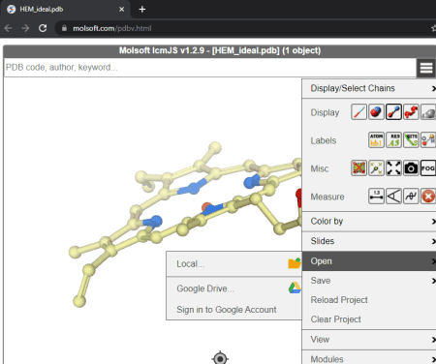Select the torsion measure tool
The image size is (436, 364).
click(411, 197)
